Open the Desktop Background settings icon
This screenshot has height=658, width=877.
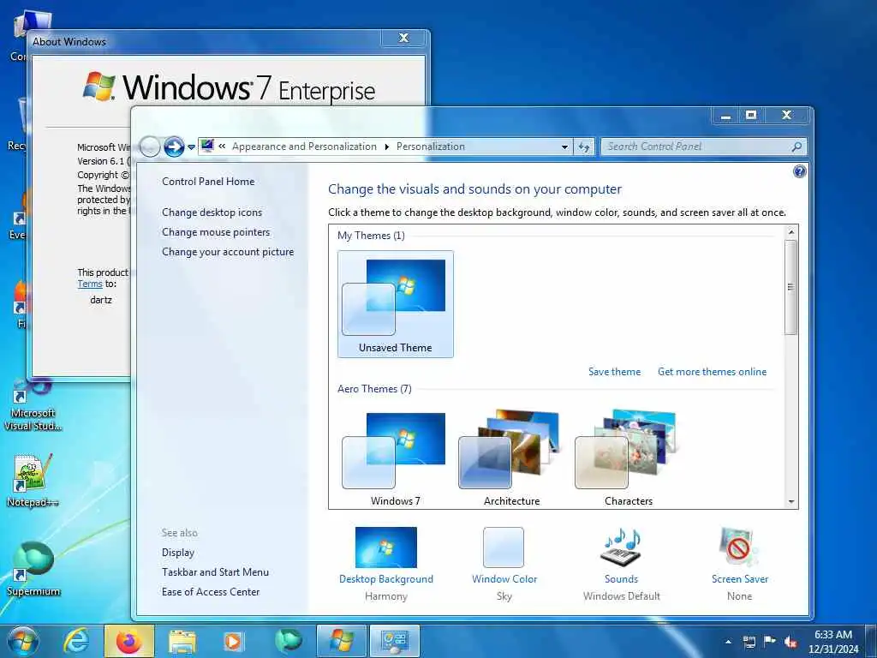point(386,547)
